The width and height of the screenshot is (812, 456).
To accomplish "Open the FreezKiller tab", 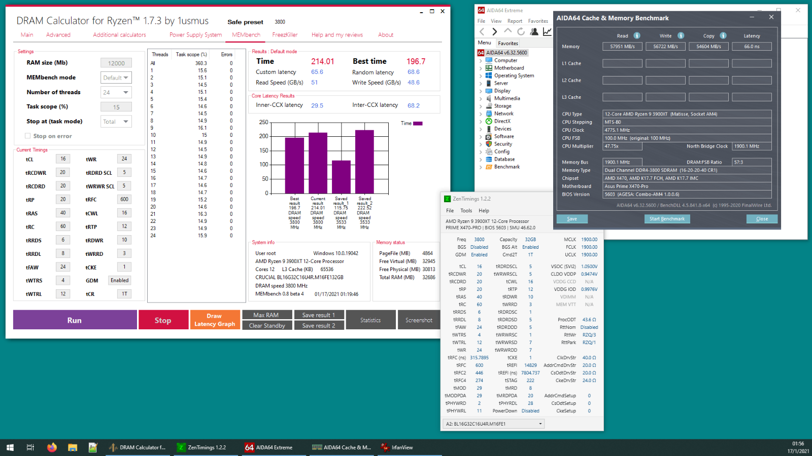I will (x=285, y=35).
